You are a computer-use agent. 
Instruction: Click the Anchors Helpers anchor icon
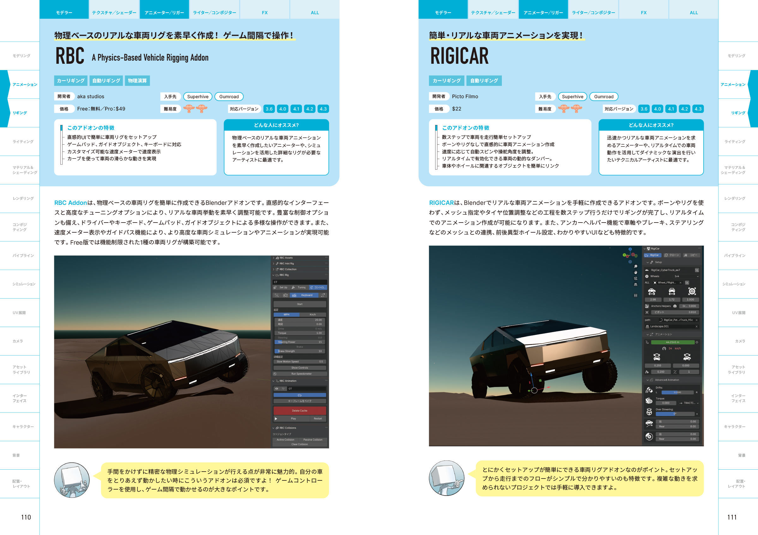tap(647, 306)
